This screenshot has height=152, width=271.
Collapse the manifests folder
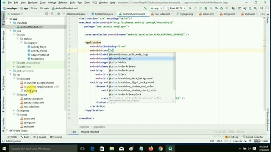click(10, 23)
